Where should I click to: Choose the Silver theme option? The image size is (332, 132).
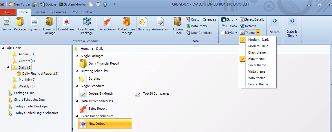tap(257, 65)
